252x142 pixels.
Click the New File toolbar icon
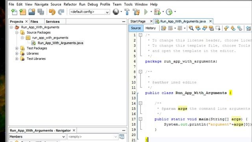click(x=14, y=12)
